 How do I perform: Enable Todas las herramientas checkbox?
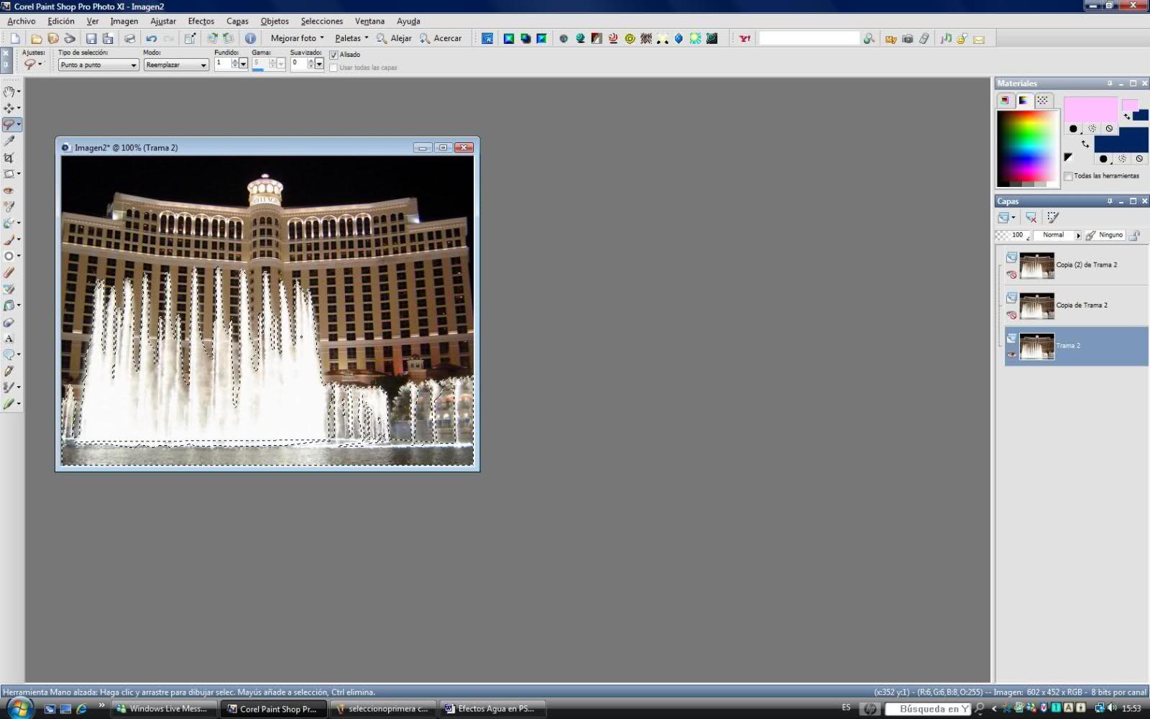1068,176
